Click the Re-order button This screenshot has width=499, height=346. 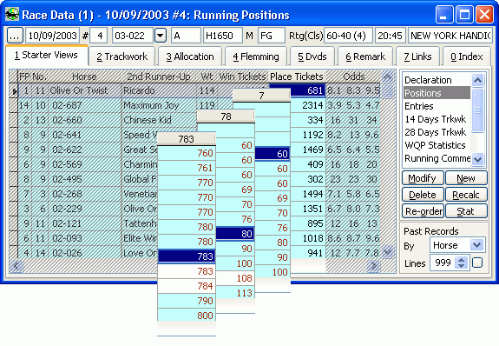(423, 211)
